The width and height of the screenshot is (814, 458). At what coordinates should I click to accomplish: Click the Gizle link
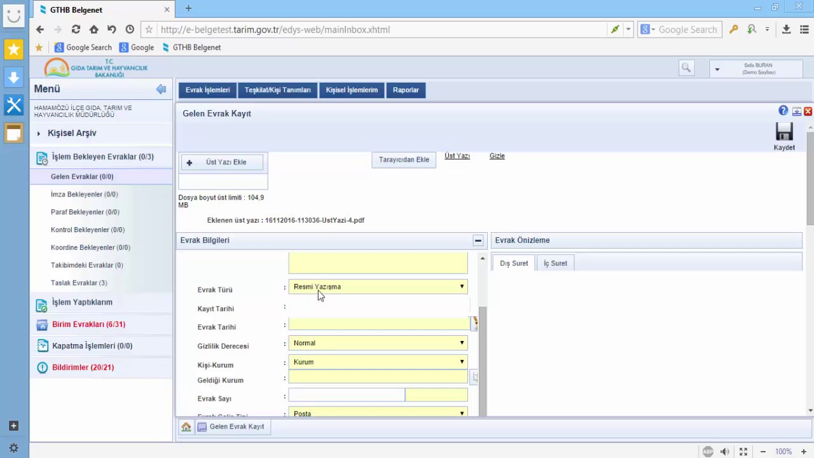coord(497,156)
